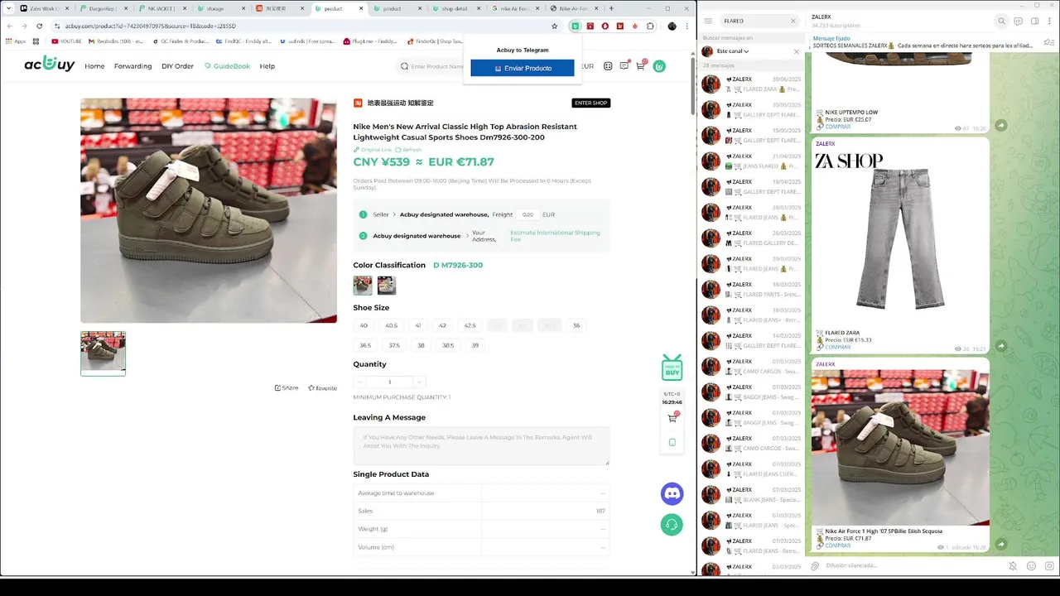Forward the FLARED ZARA post
1060x596 pixels.
(x=1001, y=345)
